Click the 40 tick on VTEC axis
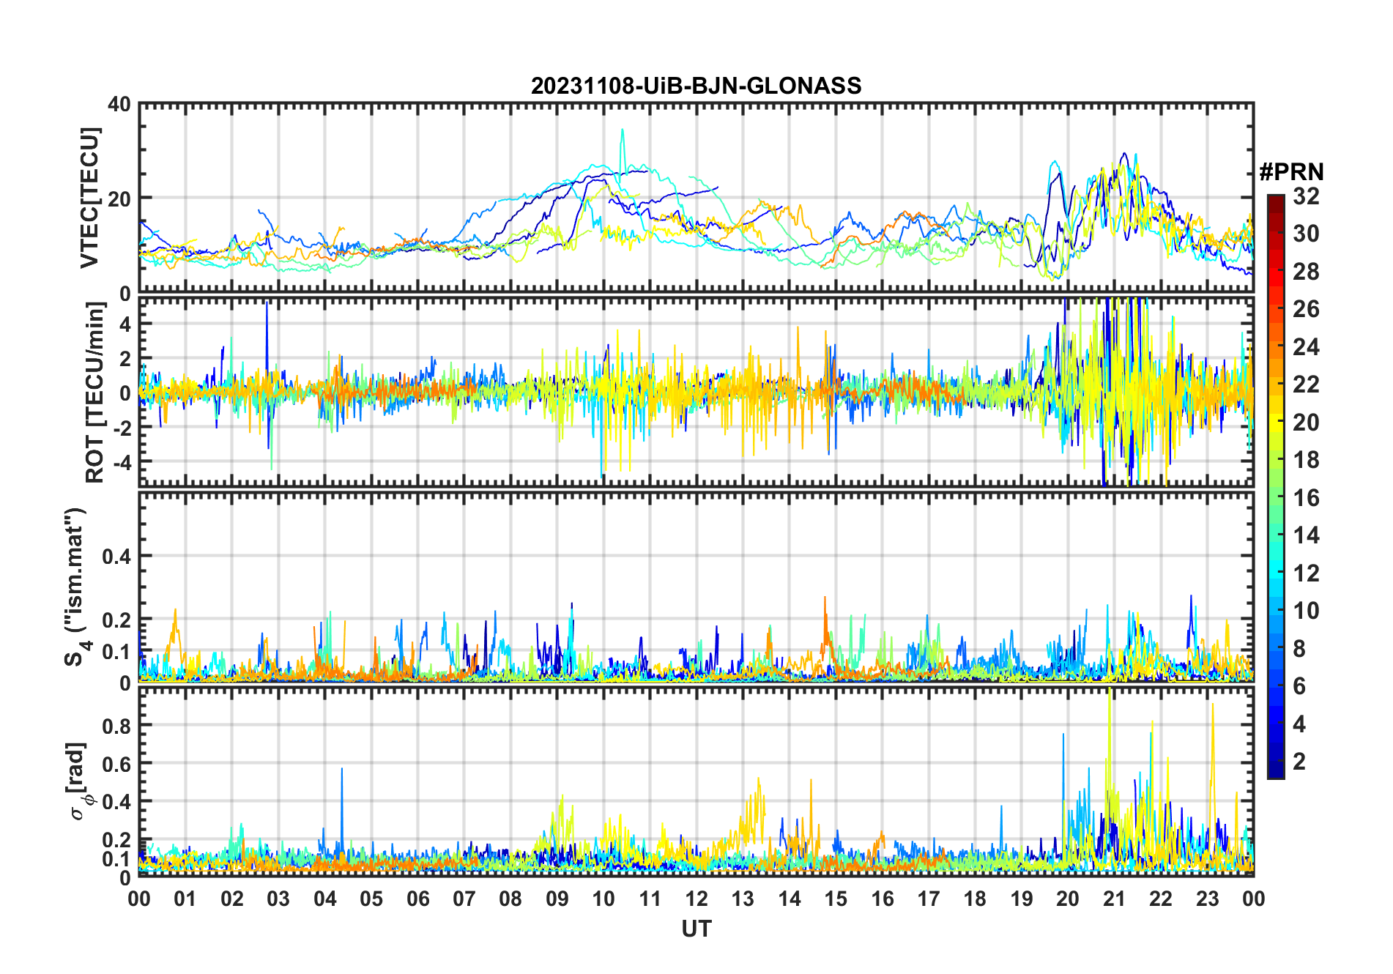 [119, 105]
